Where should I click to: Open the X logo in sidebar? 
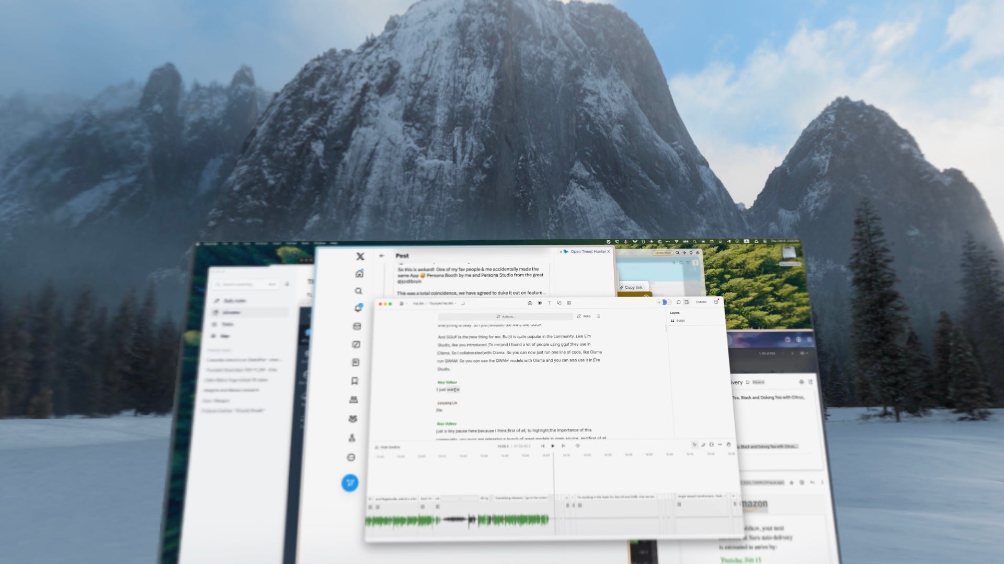tap(360, 256)
